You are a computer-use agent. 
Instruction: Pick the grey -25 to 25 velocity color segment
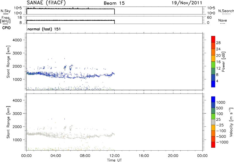click(x=213, y=122)
